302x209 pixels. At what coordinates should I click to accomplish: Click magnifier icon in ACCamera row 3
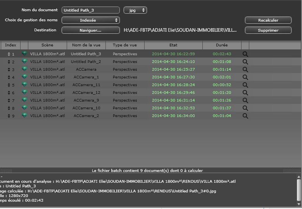point(245,70)
